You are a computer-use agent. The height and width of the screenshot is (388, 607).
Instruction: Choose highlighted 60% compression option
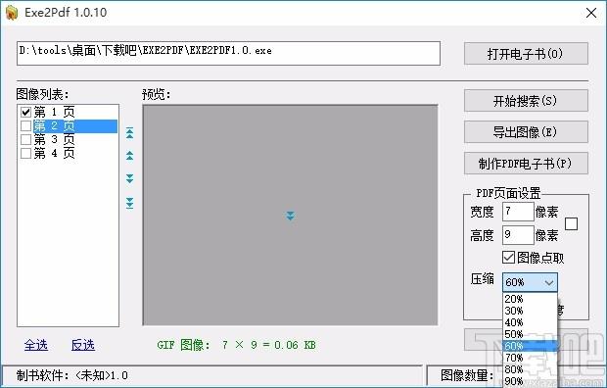click(530, 346)
